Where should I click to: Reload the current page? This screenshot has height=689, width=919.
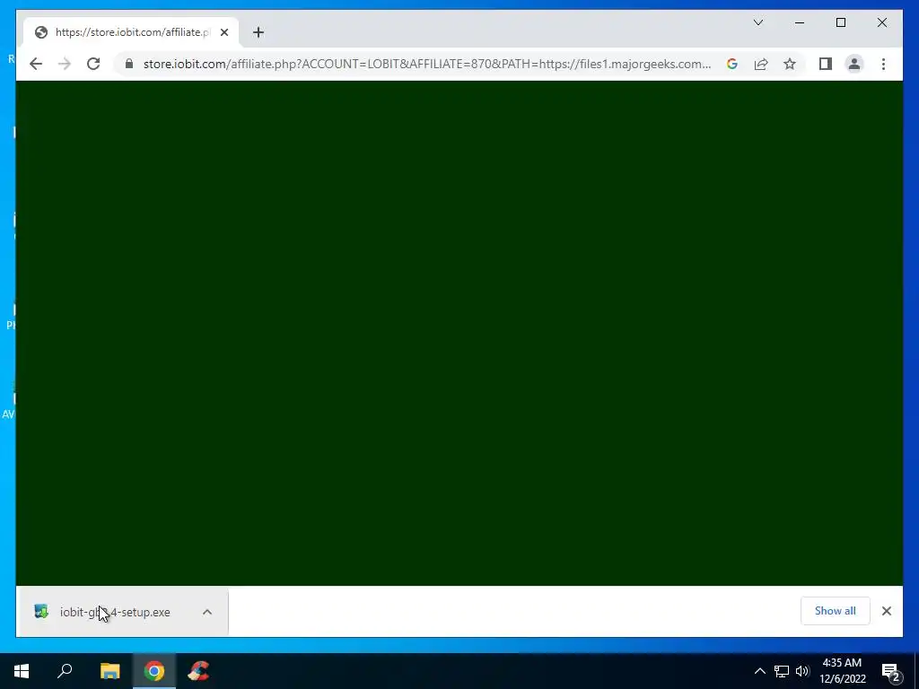coord(93,64)
